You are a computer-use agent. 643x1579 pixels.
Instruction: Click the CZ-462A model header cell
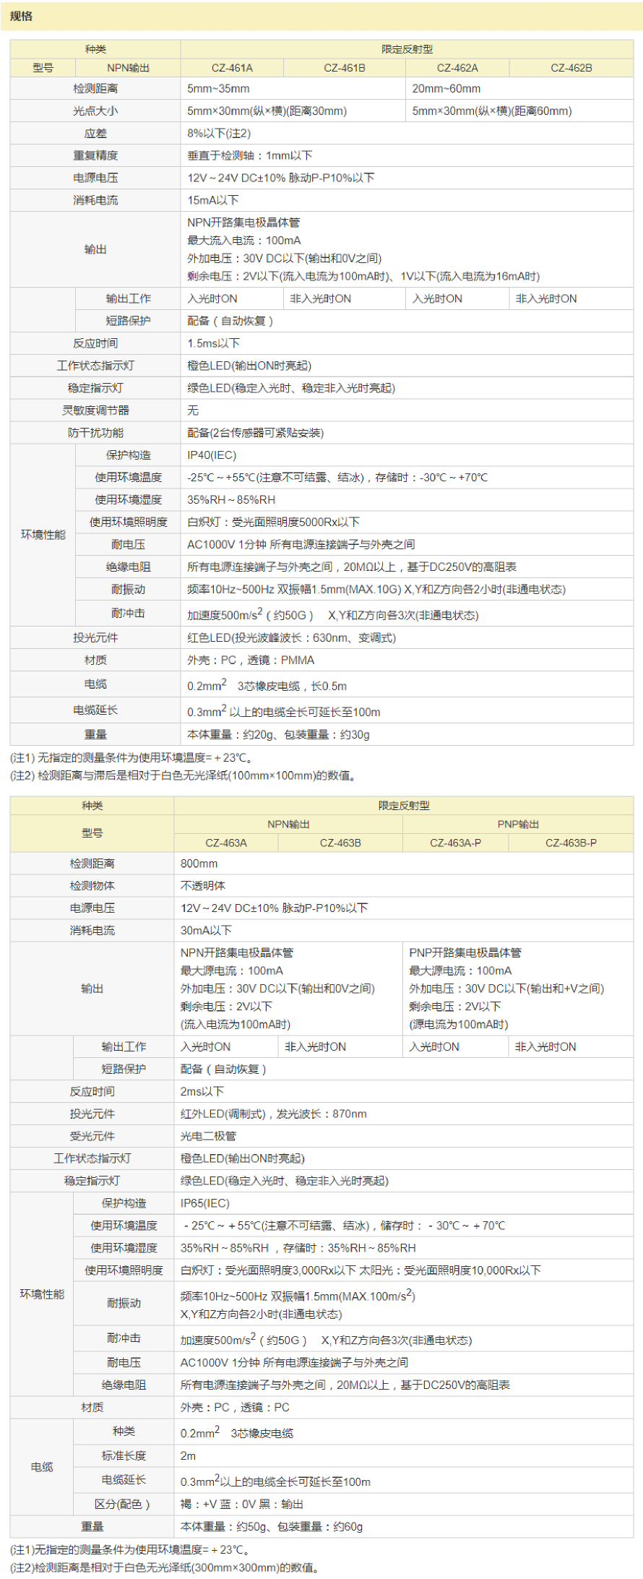pos(457,68)
